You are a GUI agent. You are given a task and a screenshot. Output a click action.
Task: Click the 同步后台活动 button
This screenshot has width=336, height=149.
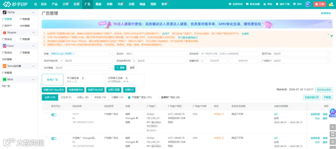(324, 89)
